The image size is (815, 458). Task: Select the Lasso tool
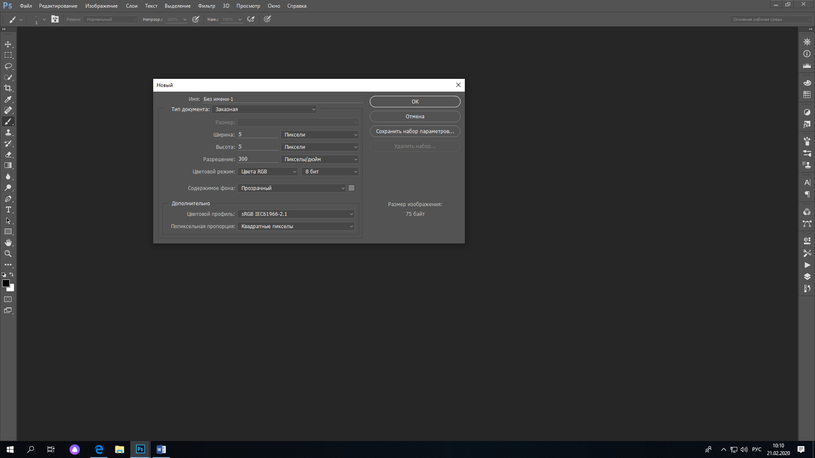[x=8, y=66]
